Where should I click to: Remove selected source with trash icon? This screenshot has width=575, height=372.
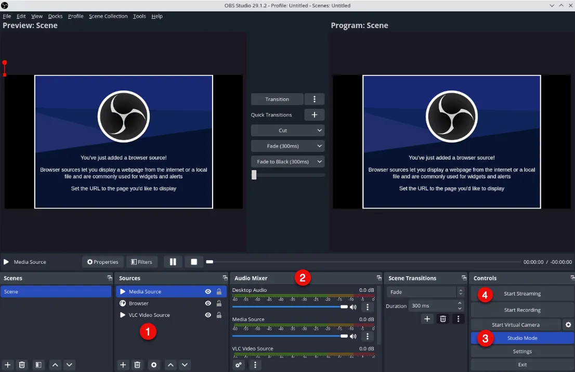click(137, 365)
